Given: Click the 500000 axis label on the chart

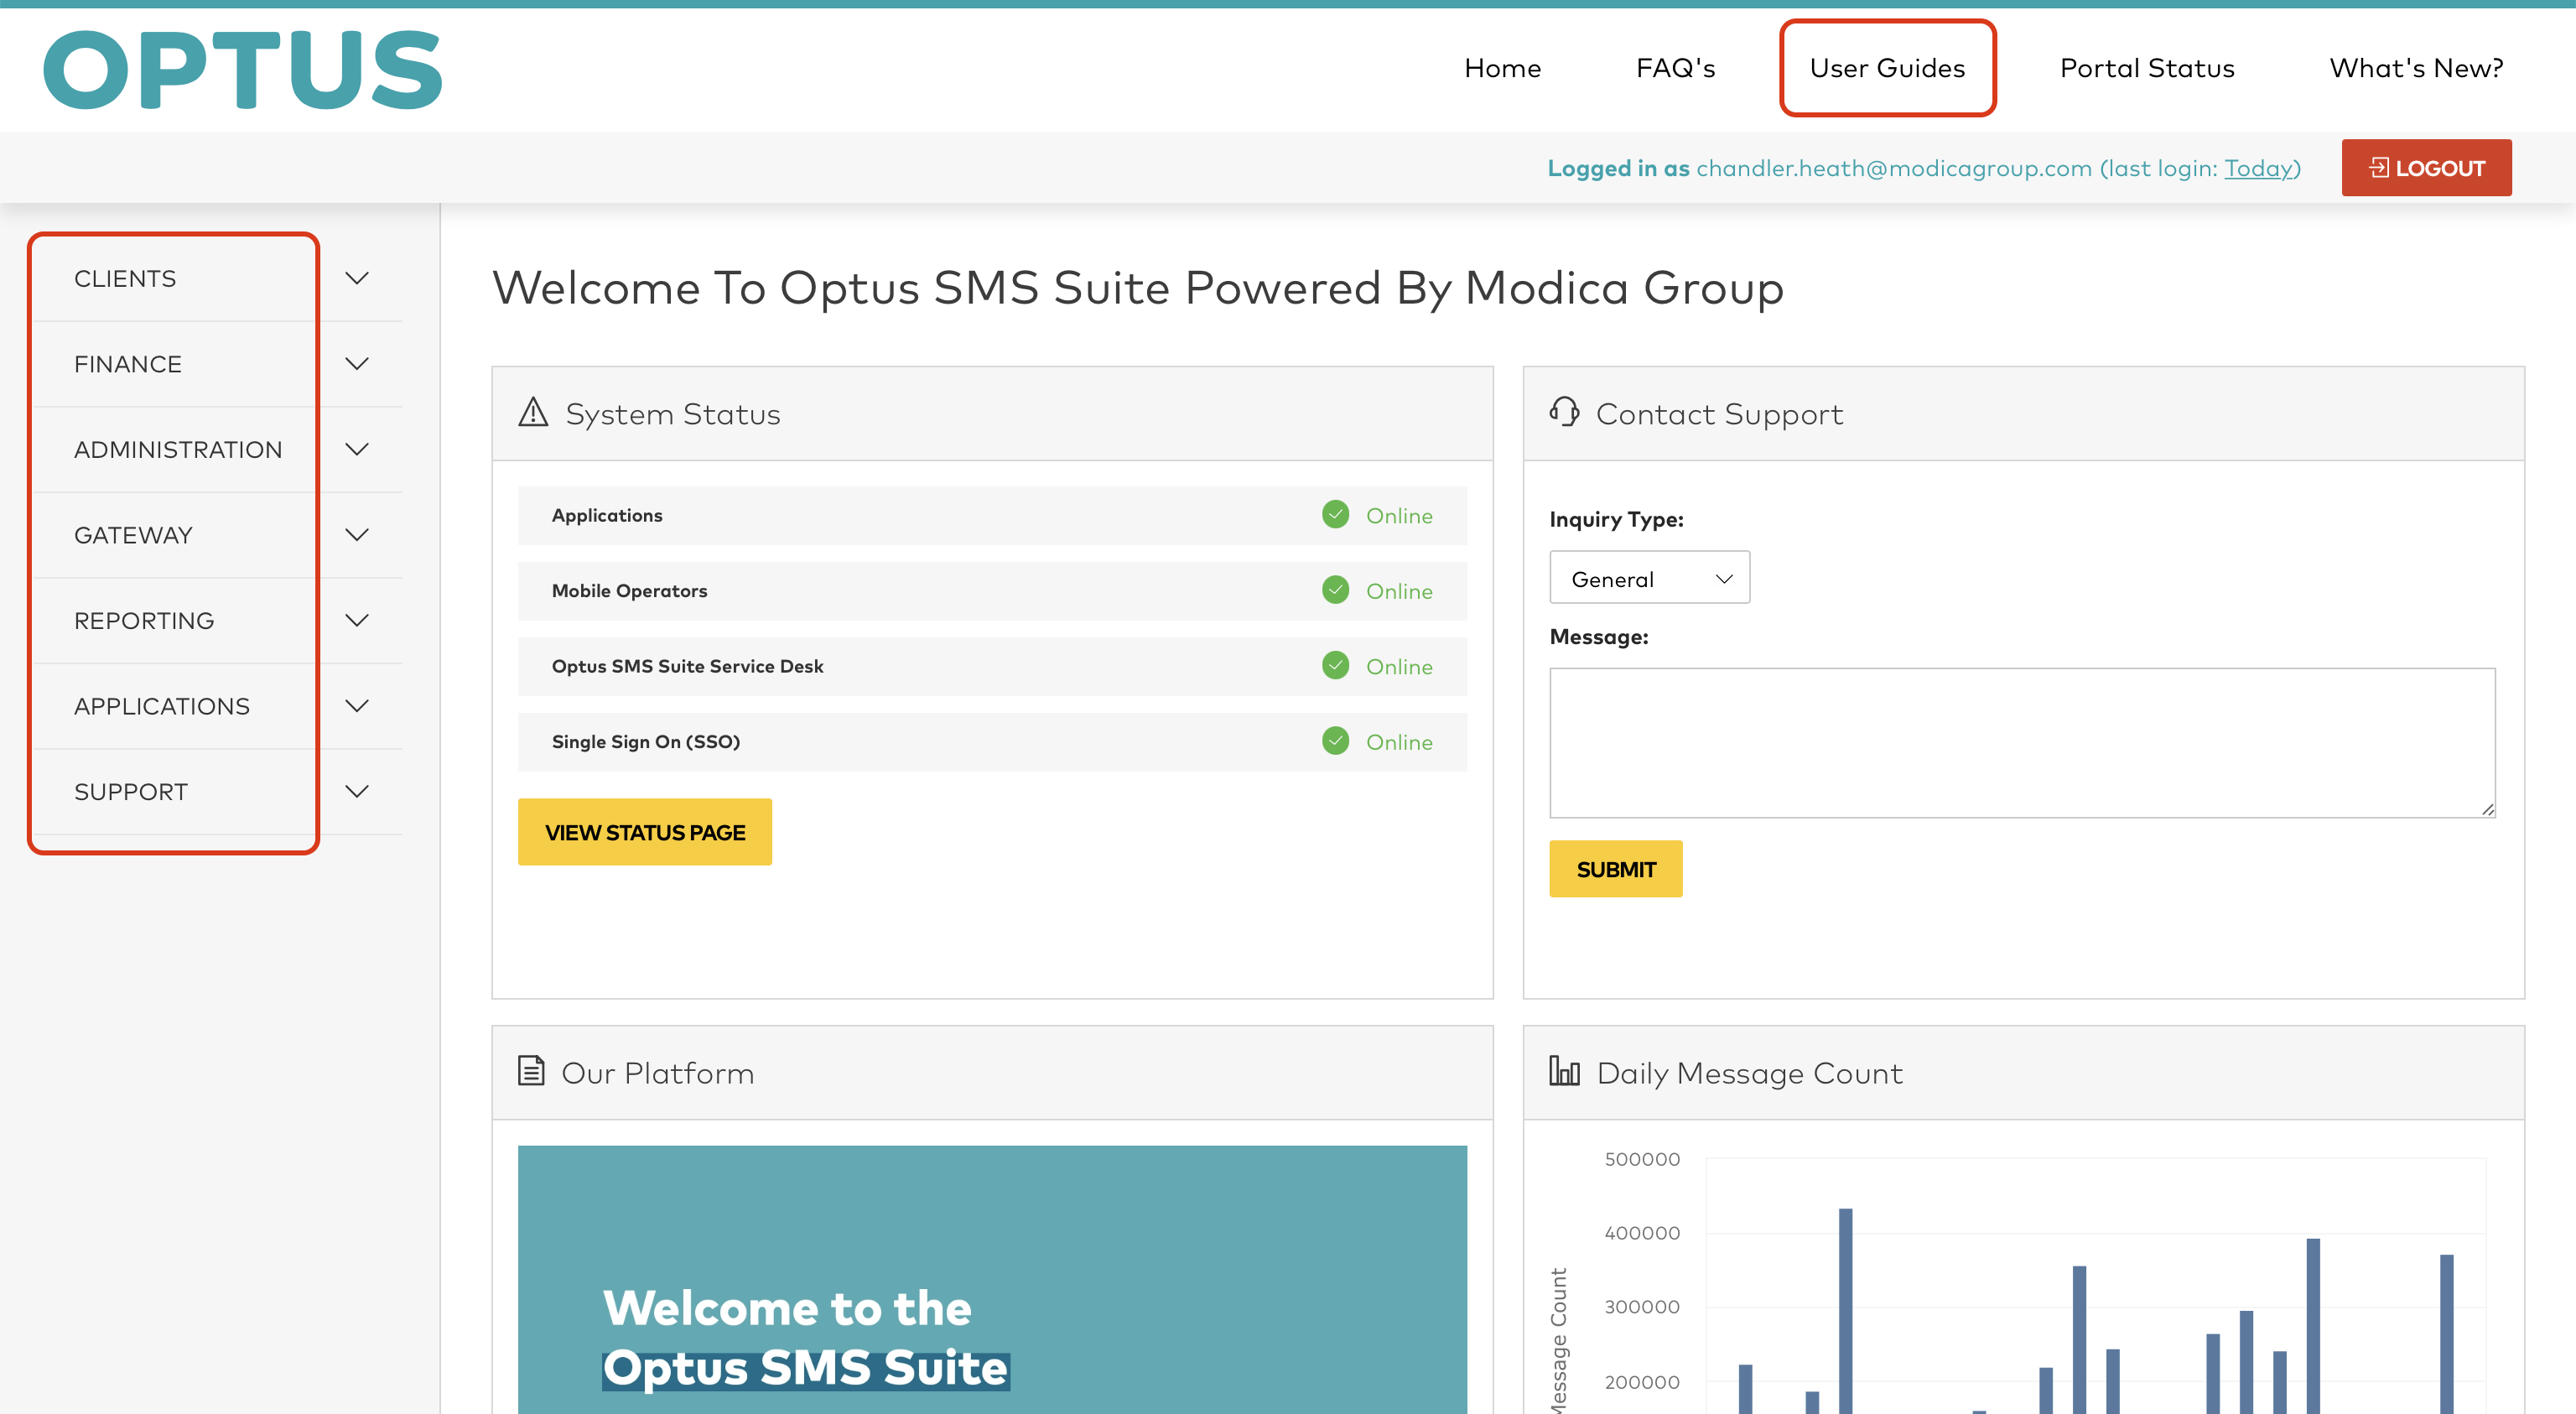Looking at the screenshot, I should click(1642, 1158).
